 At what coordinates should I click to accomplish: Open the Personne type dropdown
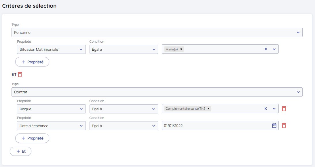coord(157,32)
